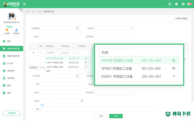The image size is (194, 121).
Task: Open the QR code icon above the avatar
Action: 21,10
